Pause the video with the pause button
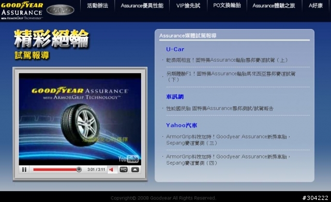Screen dimensions: 331x202 click(24, 169)
